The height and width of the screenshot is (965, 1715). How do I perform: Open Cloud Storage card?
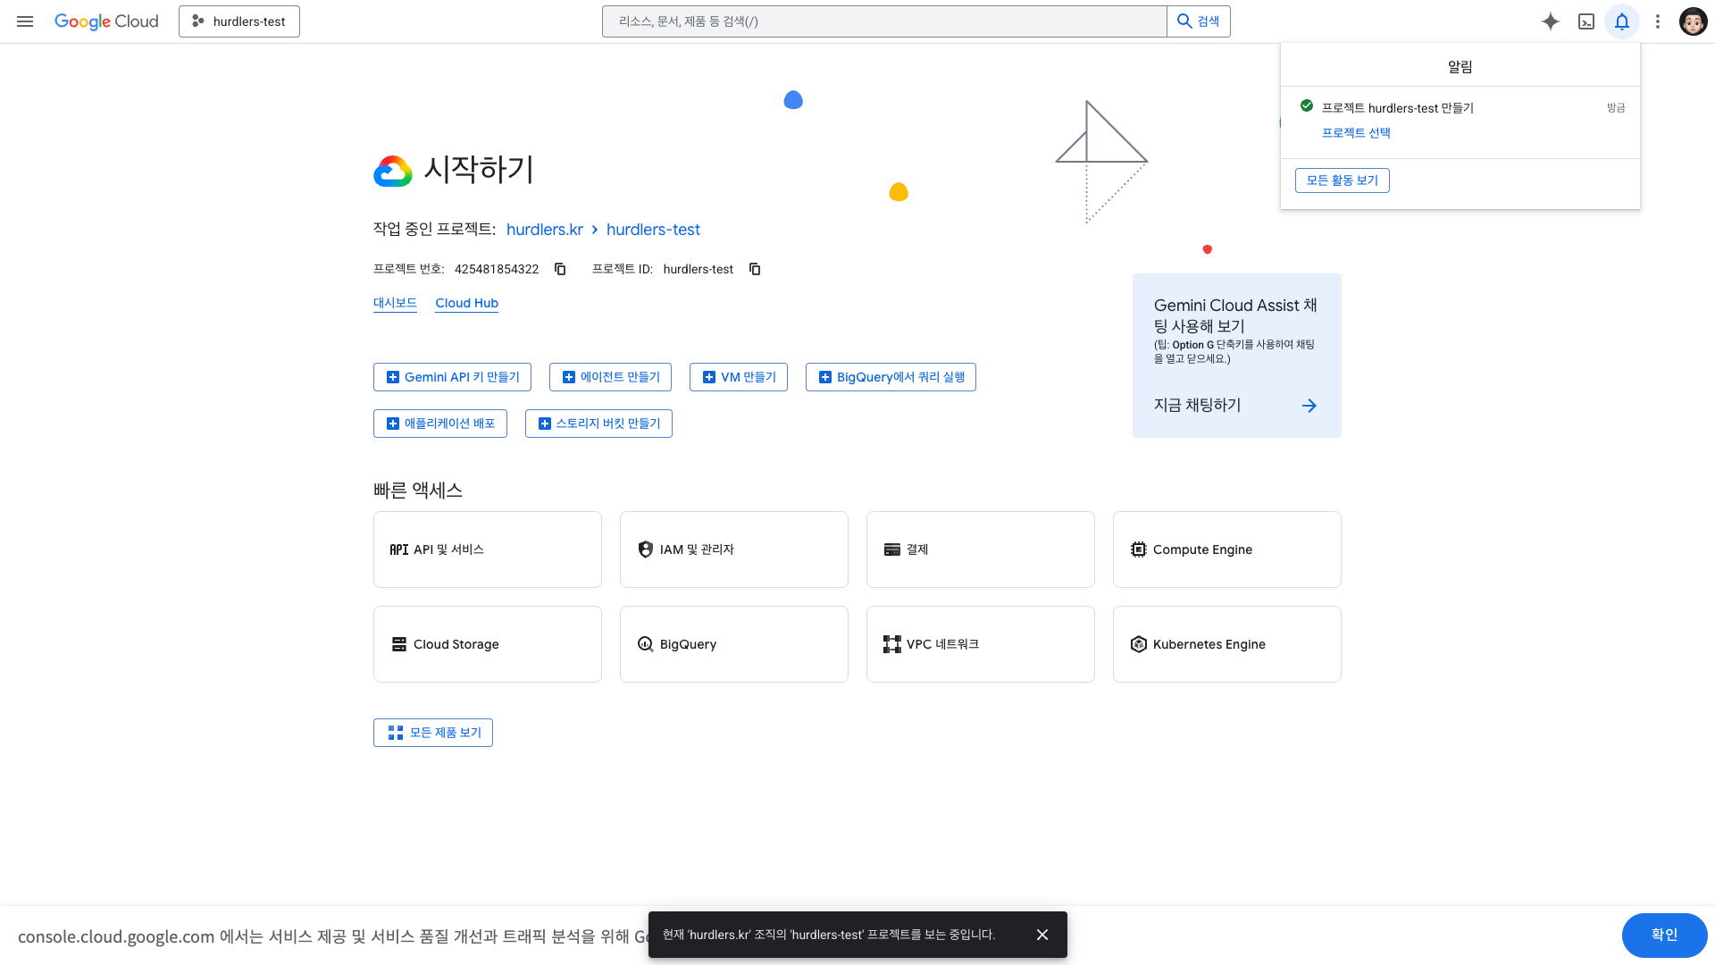point(488,644)
